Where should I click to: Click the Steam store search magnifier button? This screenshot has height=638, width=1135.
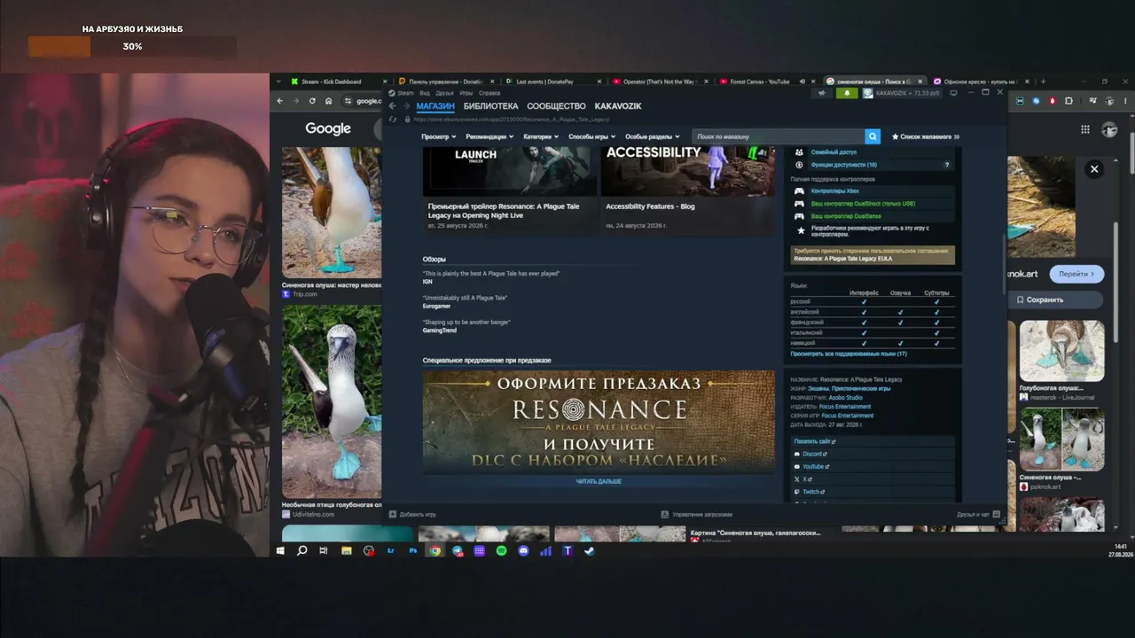tap(873, 136)
